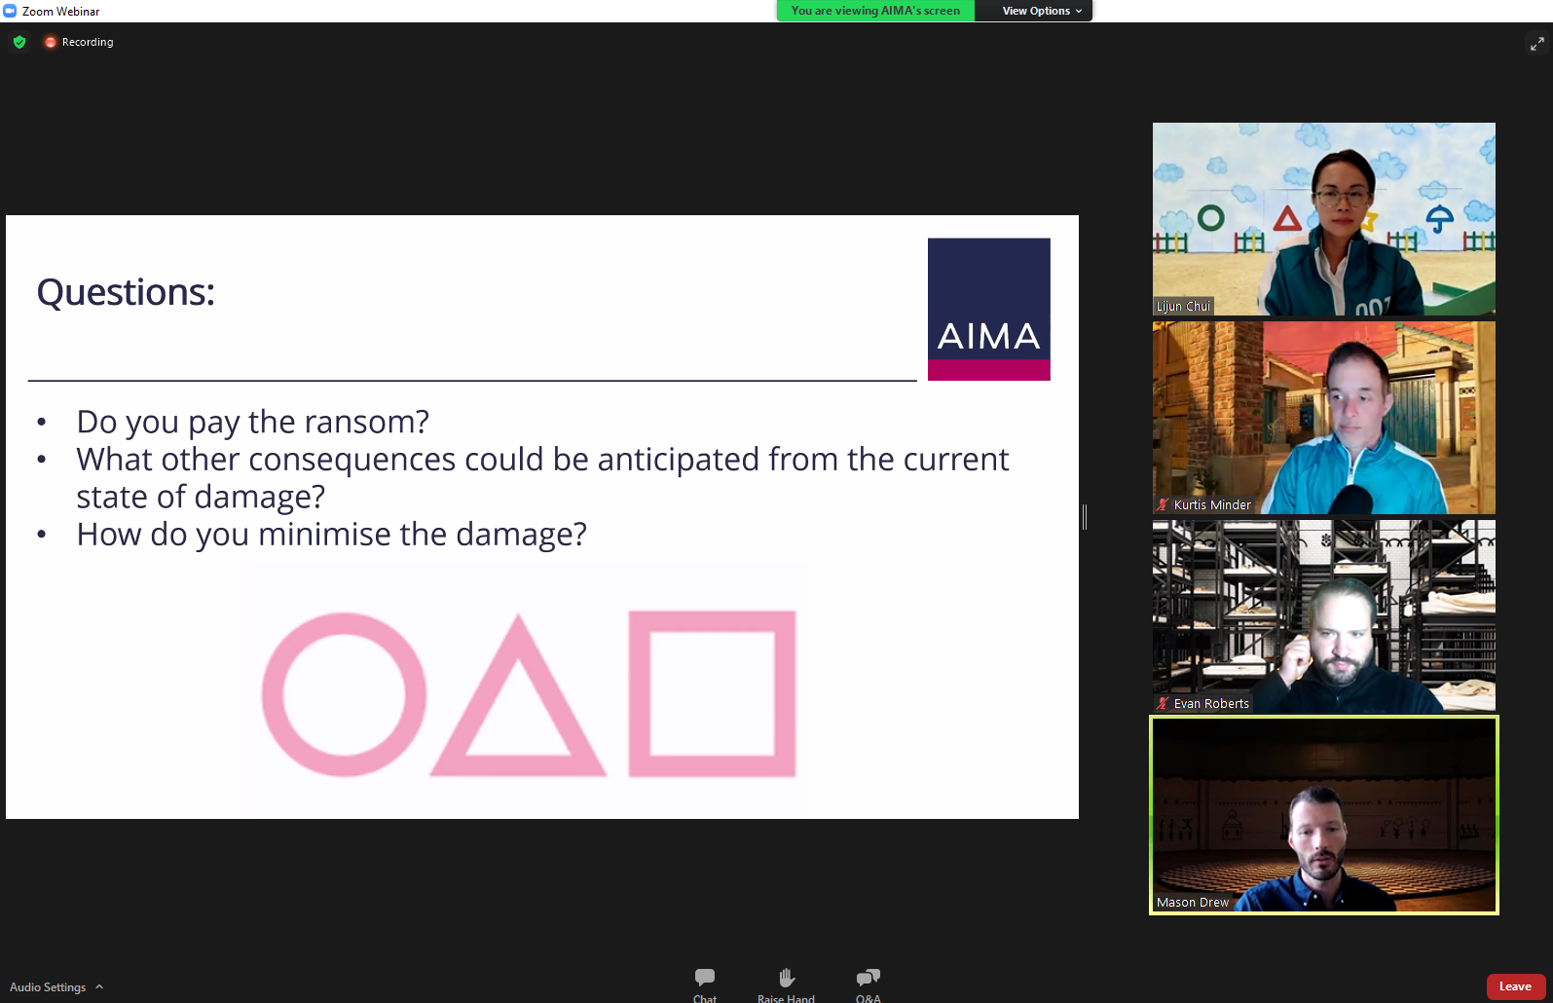Open the Q&A panel icon
Viewport: 1553px width, 1003px height.
pos(868,978)
